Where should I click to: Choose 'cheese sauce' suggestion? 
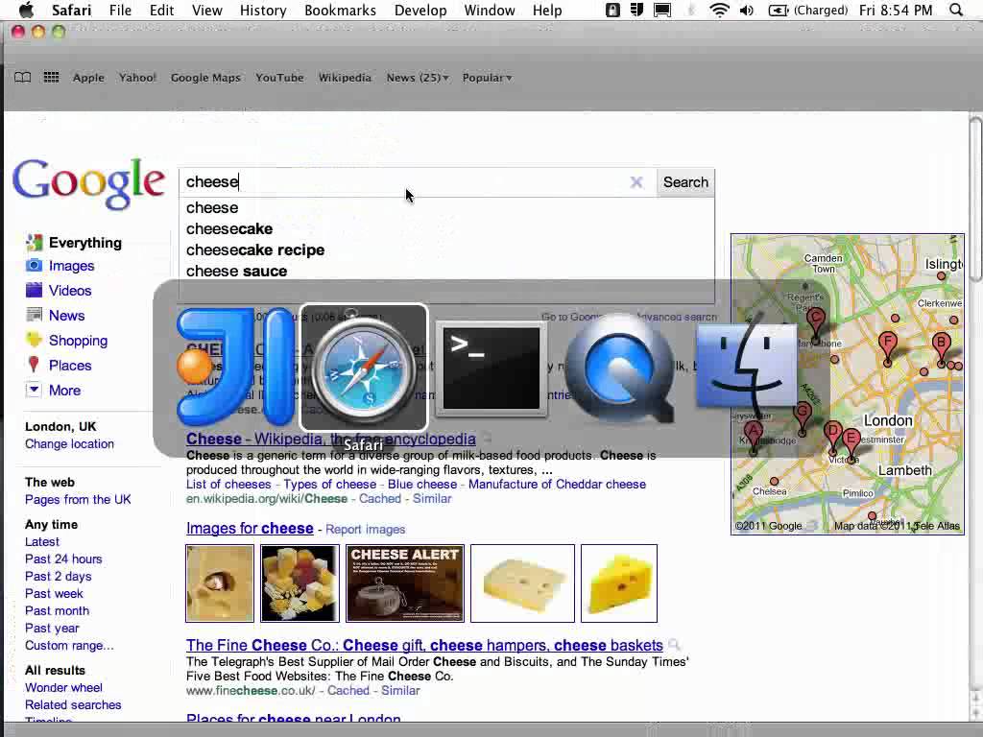[x=236, y=272]
